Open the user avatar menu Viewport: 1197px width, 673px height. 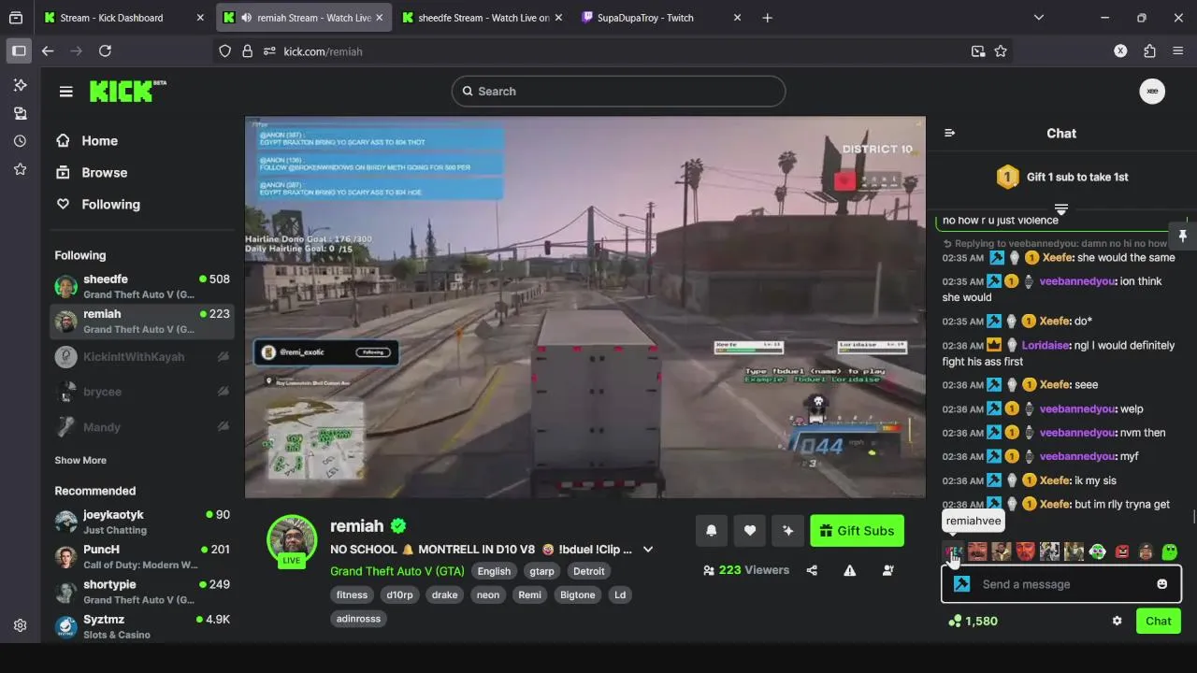[1152, 91]
